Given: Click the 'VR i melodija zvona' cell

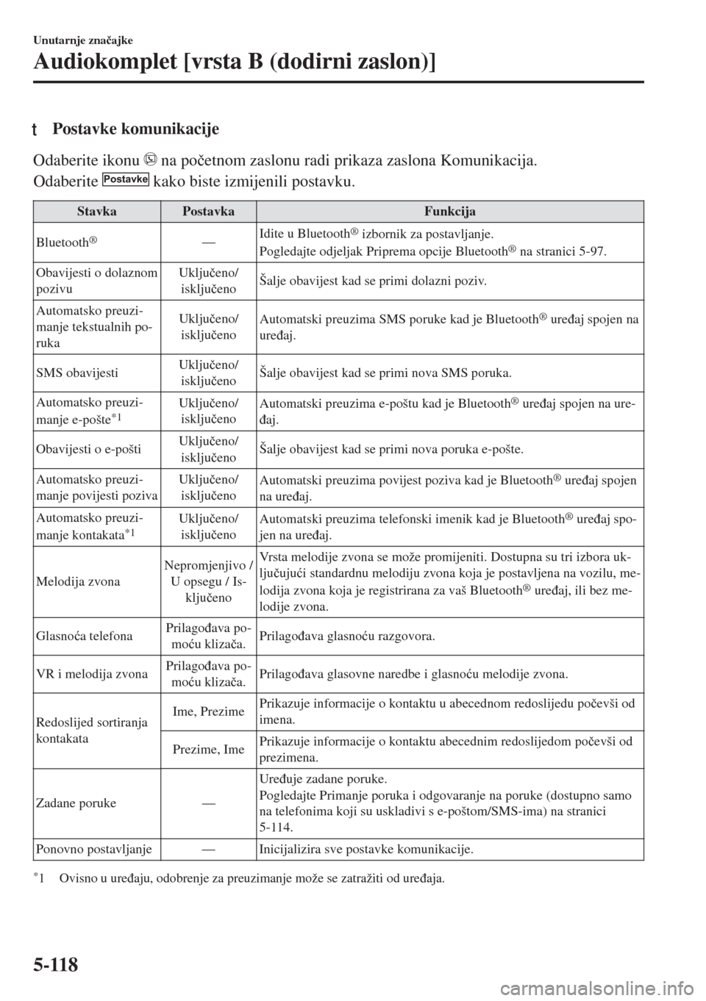Looking at the screenshot, I should (x=97, y=674).
